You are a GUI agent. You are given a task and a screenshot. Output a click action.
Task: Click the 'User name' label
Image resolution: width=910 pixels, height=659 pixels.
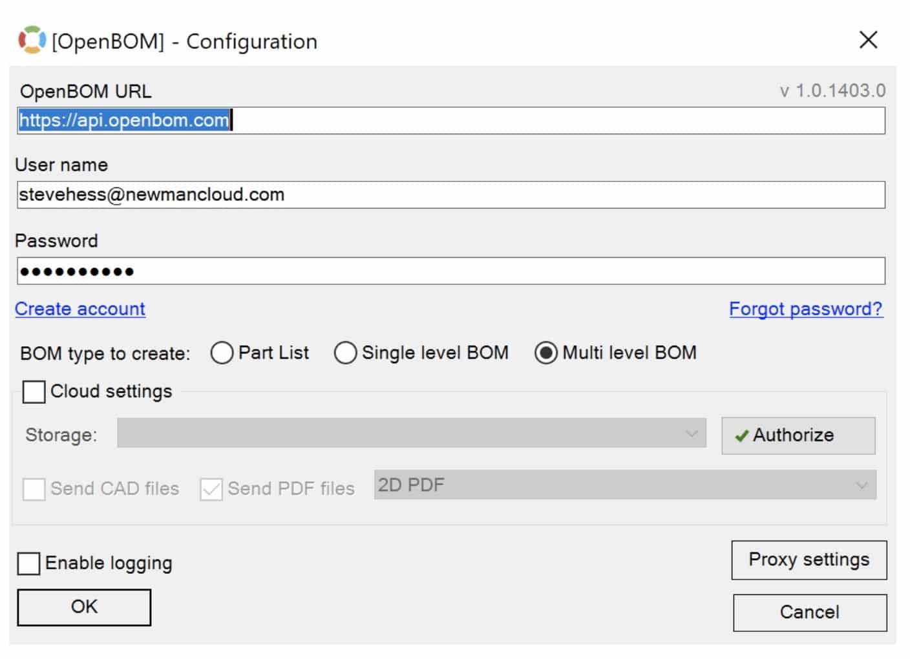coord(61,165)
